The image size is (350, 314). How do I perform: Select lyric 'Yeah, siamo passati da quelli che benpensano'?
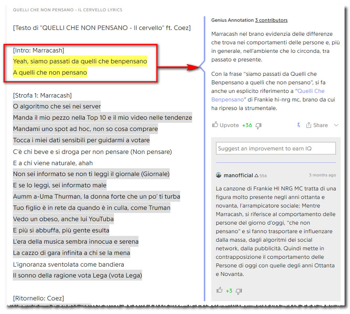click(x=80, y=61)
